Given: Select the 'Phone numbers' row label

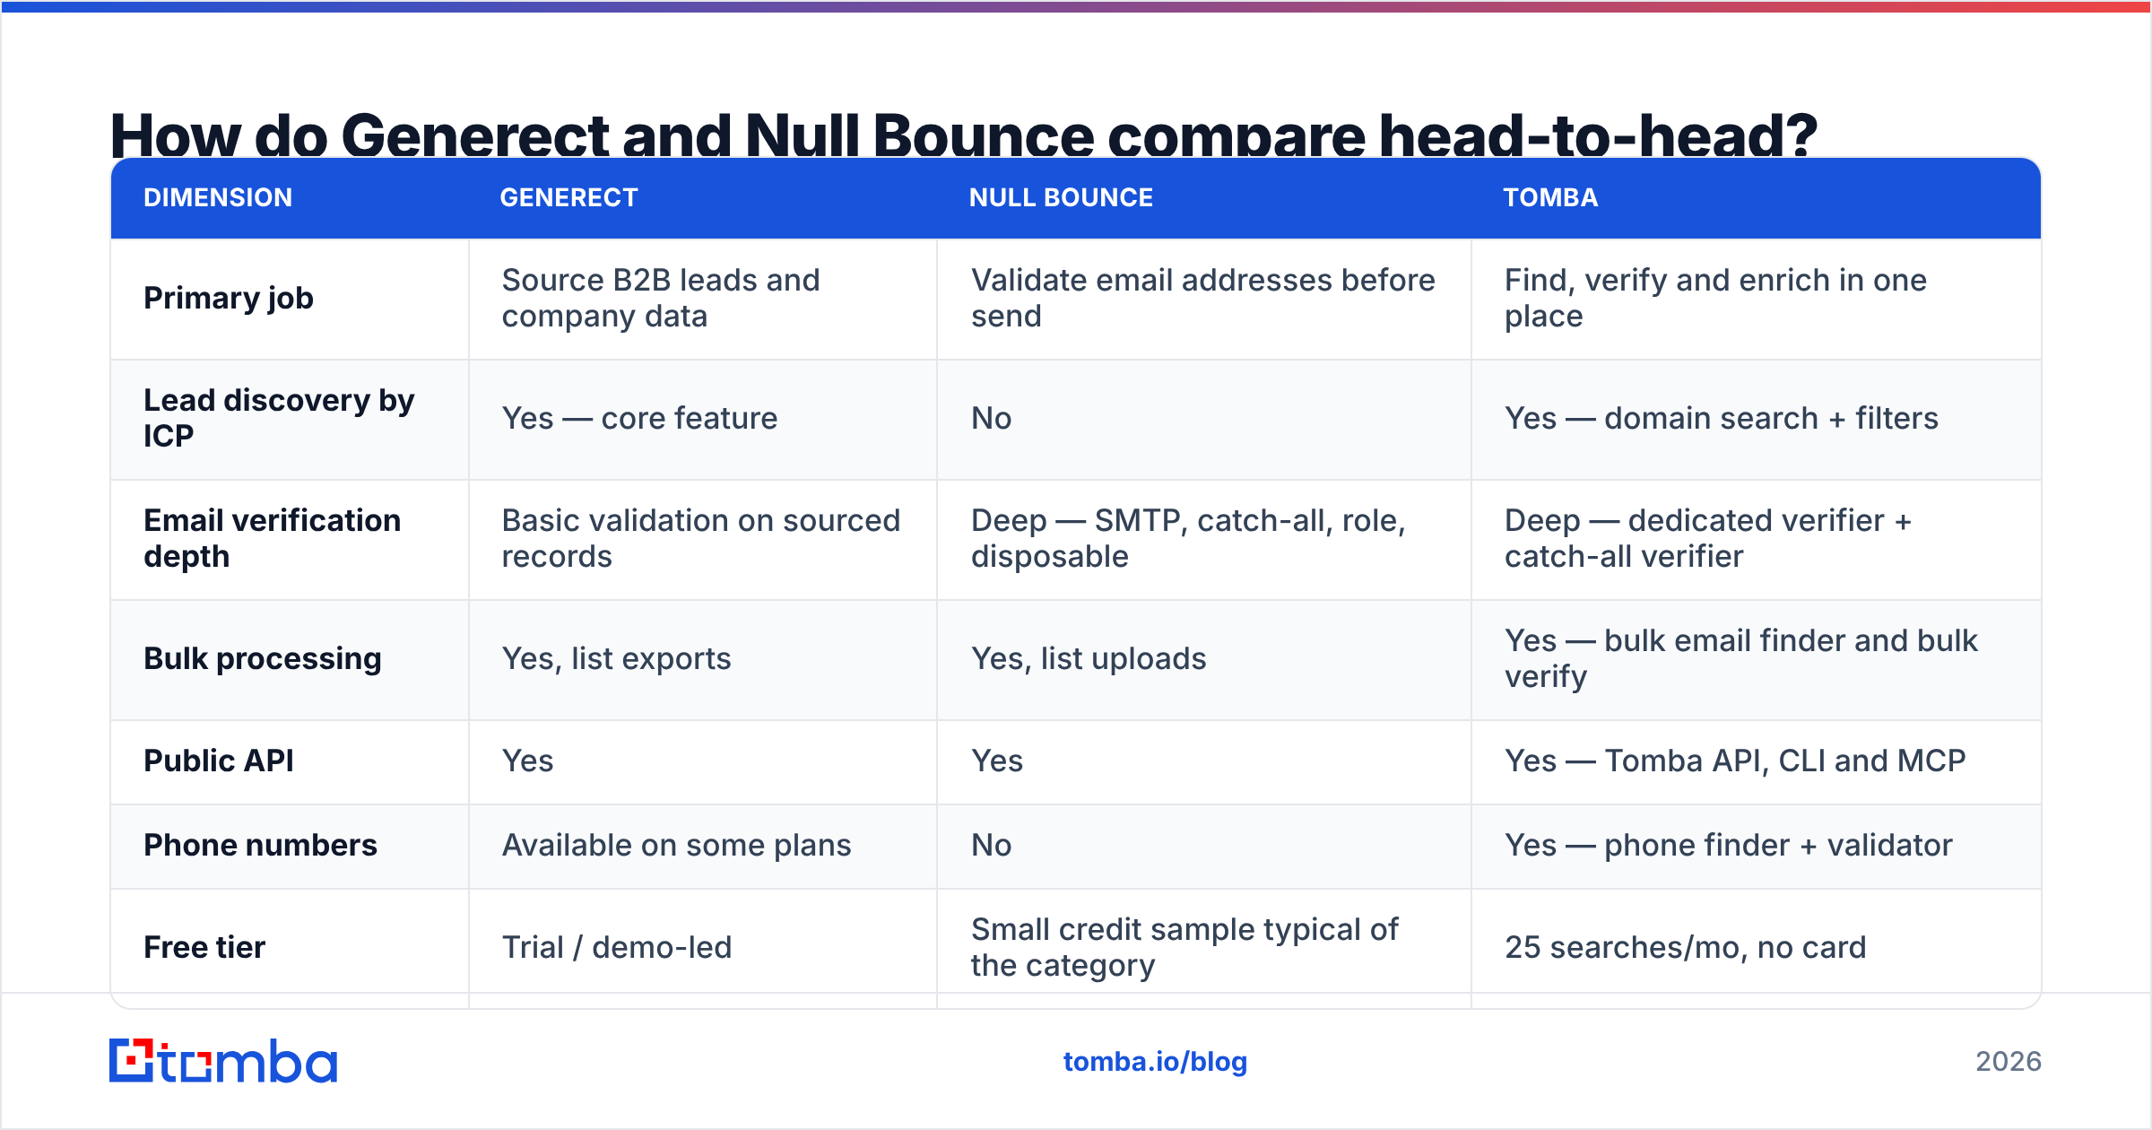Looking at the screenshot, I should (260, 845).
